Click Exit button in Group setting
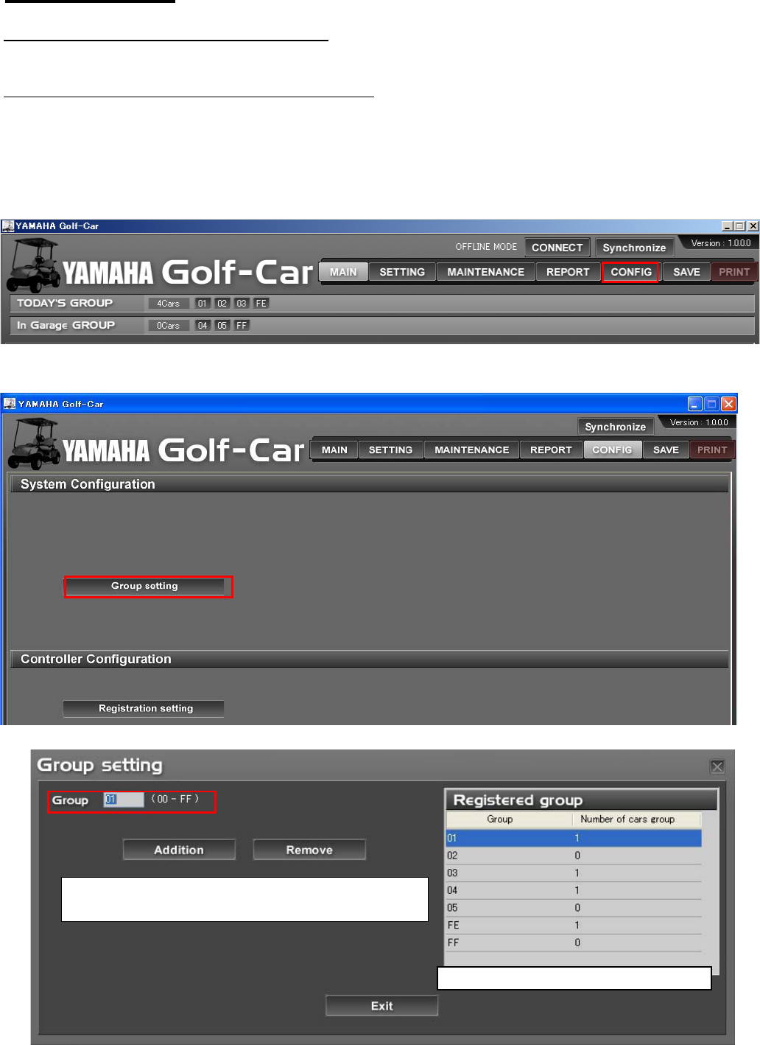760x1045 pixels. point(381,1006)
